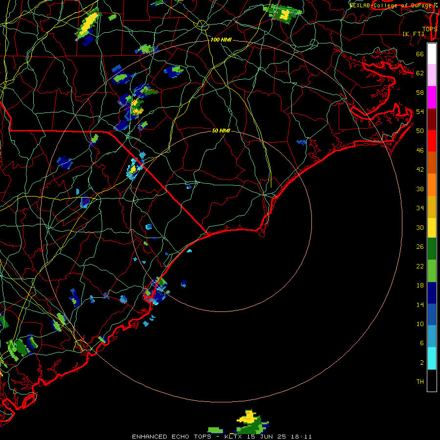Image resolution: width=440 pixels, height=440 pixels.
Task: Click the legend value 58
Action: pyautogui.click(x=420, y=92)
